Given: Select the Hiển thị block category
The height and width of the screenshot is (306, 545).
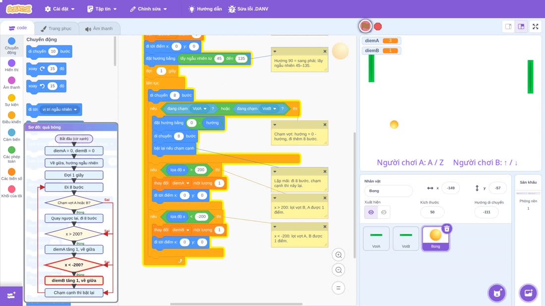Looking at the screenshot, I should tap(11, 65).
